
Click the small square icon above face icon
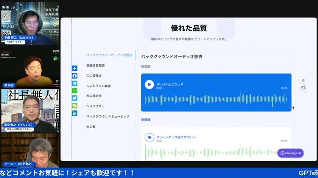click(x=303, y=80)
